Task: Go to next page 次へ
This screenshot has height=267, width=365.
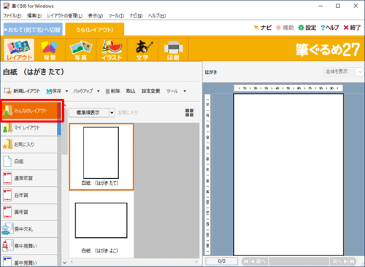Action: [x=339, y=261]
